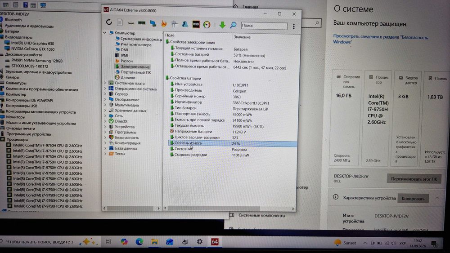Select База данных tree item
Image resolution: width=450 pixels, height=253 pixels.
[x=123, y=148]
